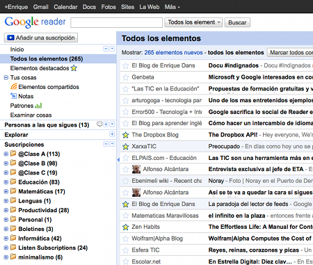The width and height of the screenshot is (313, 265).
Task: Add people with plus icon beside Personas
Action: pyautogui.click(x=106, y=125)
